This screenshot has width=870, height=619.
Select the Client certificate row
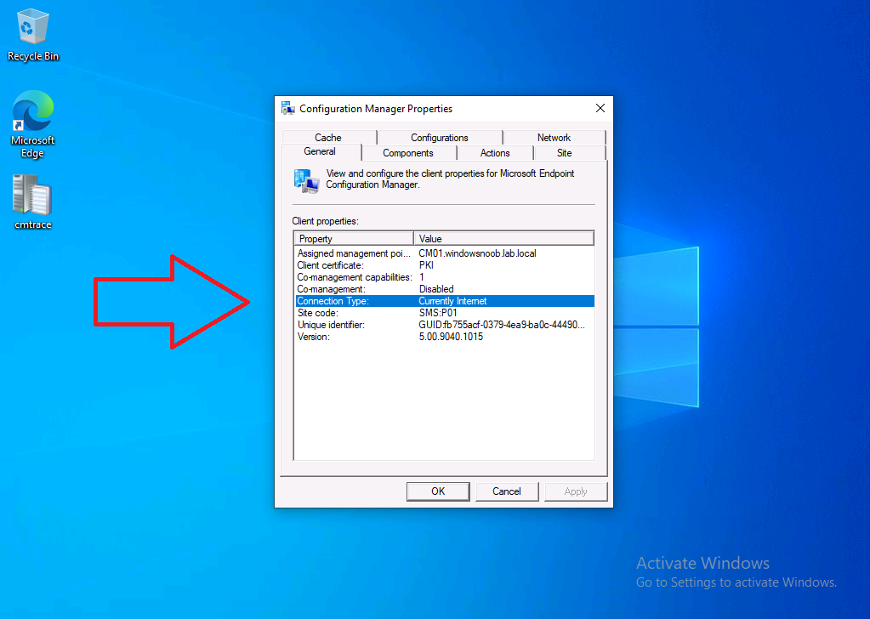pyautogui.click(x=445, y=265)
